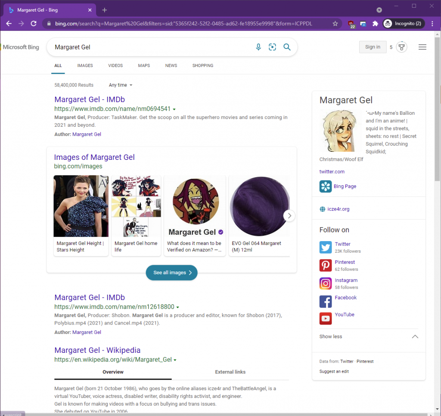441x416 pixels.
Task: Click the globe icon beside icze4r.org
Action: [x=322, y=209]
